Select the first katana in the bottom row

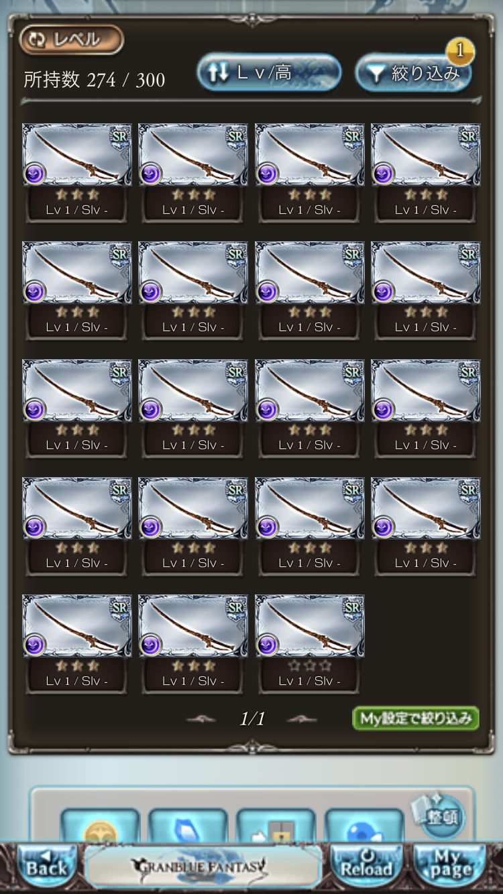pyautogui.click(x=76, y=644)
